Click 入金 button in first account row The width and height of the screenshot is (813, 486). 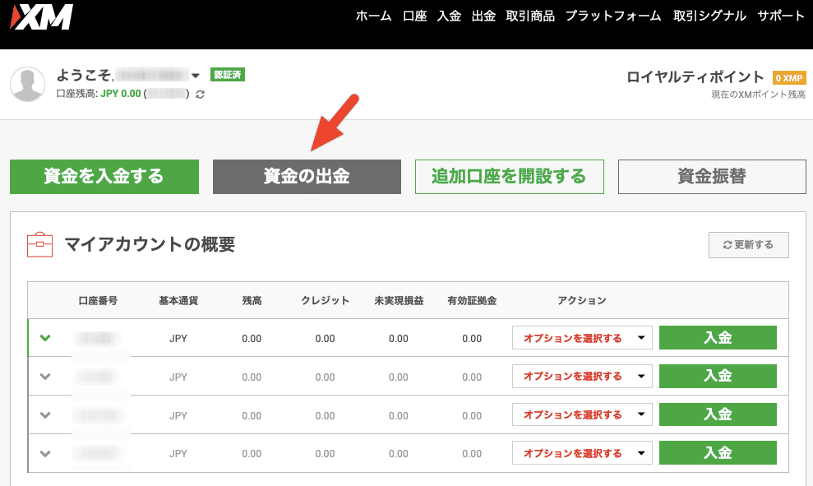tap(718, 338)
